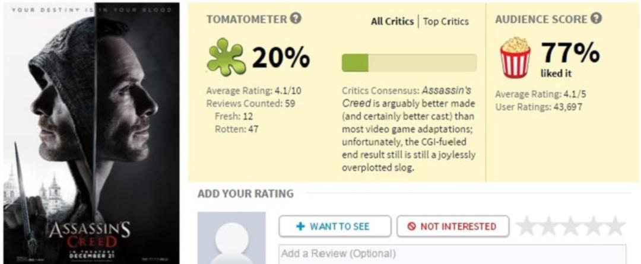
Task: Click the Tomatometer help question mark icon
Action: click(296, 19)
